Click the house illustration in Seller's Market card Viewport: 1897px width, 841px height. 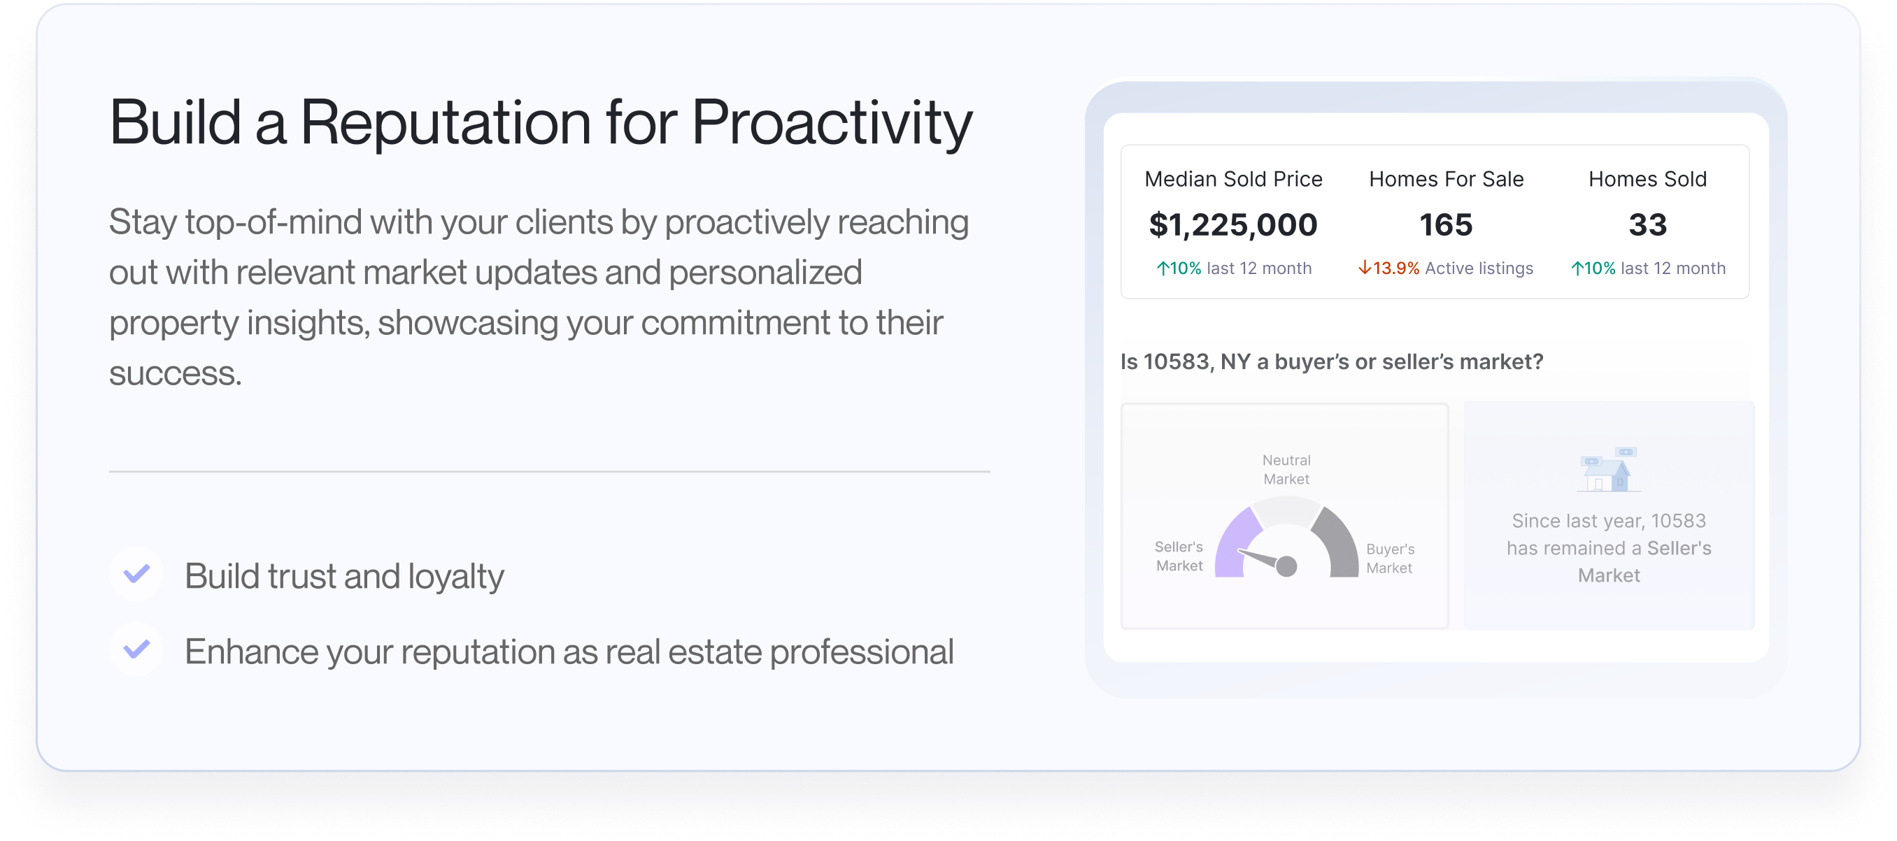click(1610, 469)
